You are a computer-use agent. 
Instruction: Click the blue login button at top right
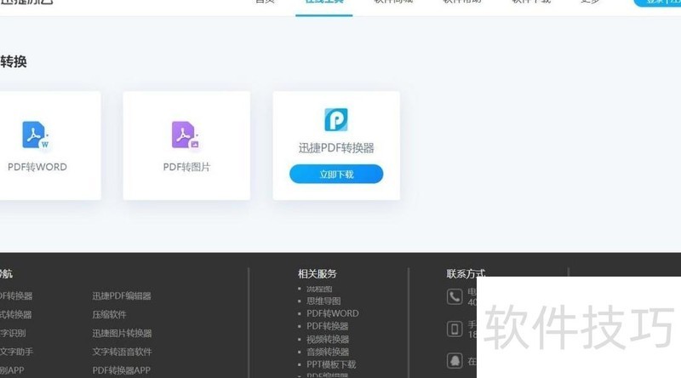[657, 3]
